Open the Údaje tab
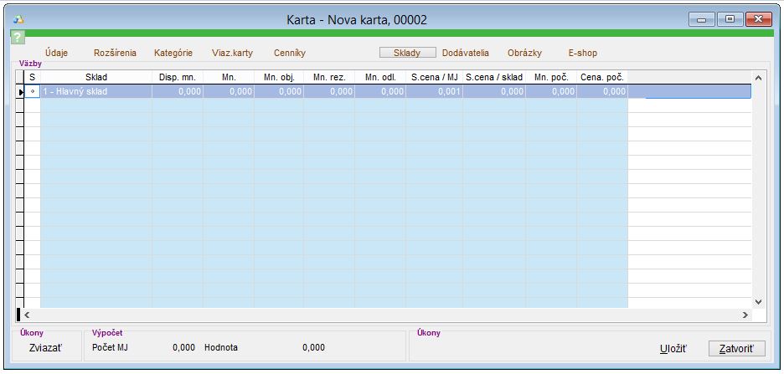784x374 pixels. pos(57,53)
